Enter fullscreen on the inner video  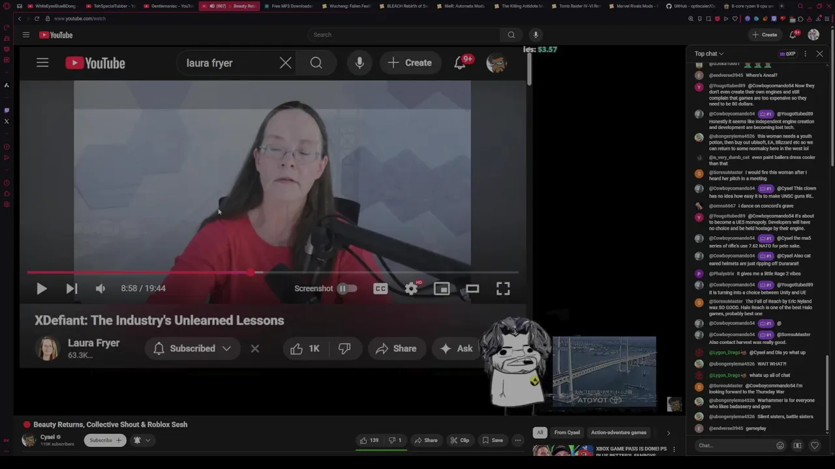coord(503,289)
